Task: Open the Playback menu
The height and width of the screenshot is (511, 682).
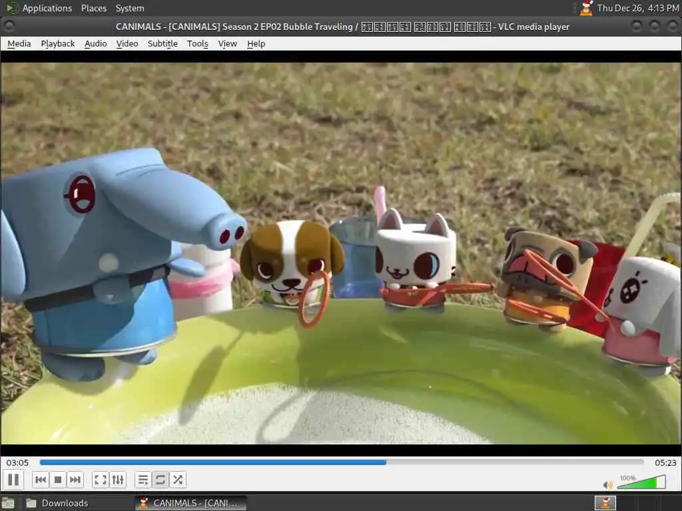Action: [58, 43]
